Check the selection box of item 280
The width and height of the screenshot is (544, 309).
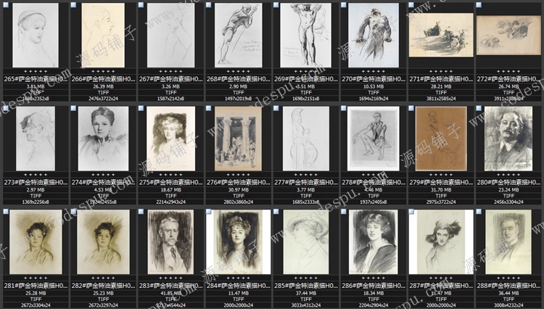point(479,108)
